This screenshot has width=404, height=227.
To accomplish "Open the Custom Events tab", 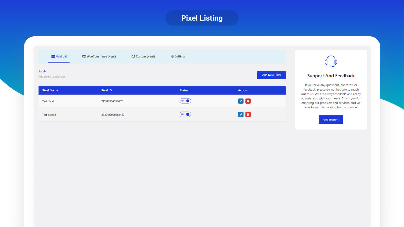I will tap(143, 56).
